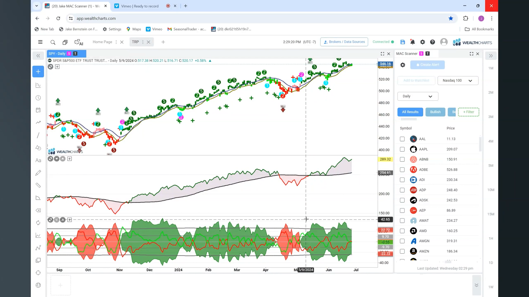Select the 1H timeframe on right strip
This screenshot has width=529, height=297.
491,238
